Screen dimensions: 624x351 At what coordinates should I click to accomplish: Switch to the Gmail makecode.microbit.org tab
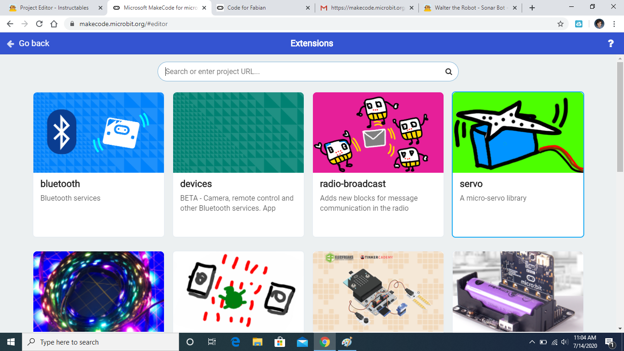click(367, 8)
